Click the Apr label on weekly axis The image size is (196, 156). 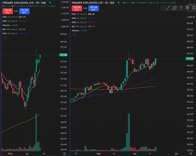(x=27, y=154)
